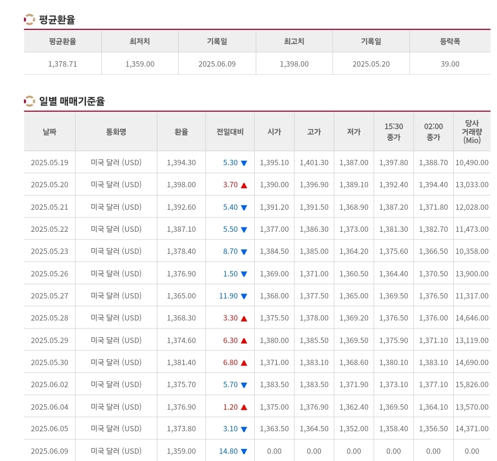
Task: Click the high price 1,401.30
Action: click(314, 163)
